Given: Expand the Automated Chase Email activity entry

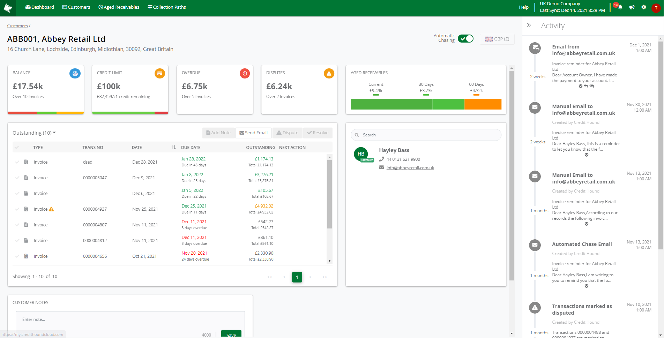Looking at the screenshot, I should (587, 286).
